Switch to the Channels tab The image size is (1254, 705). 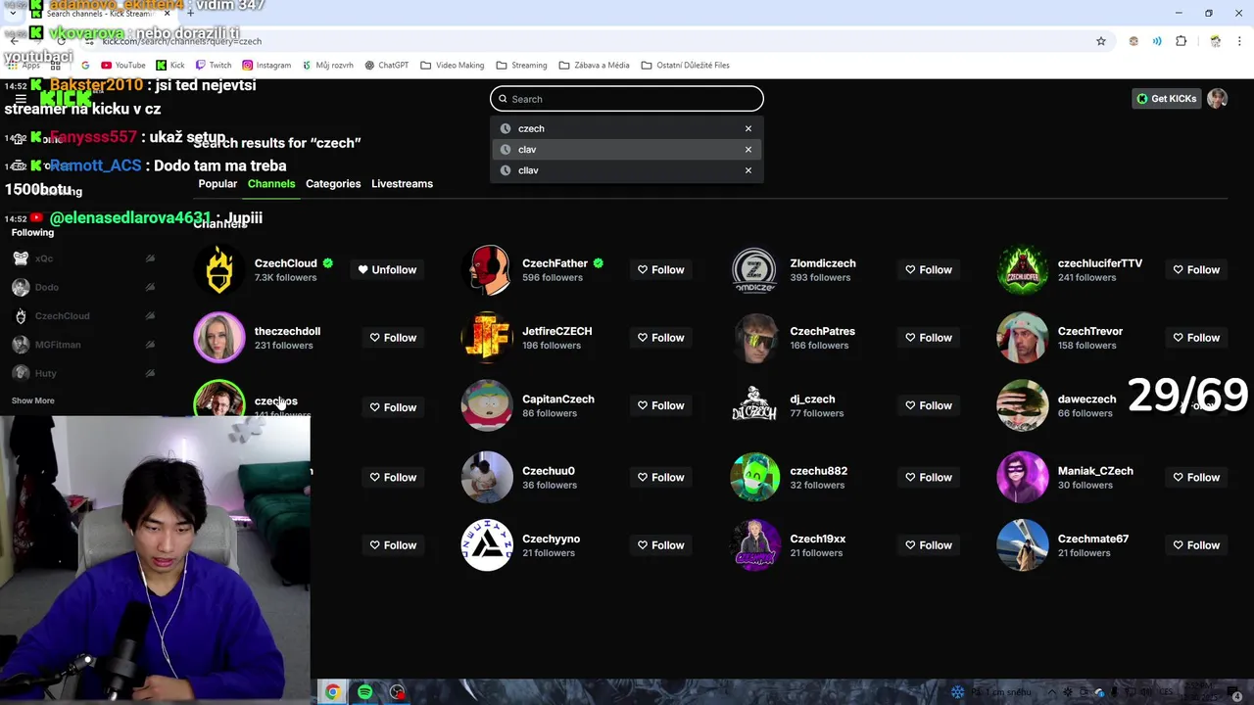click(271, 184)
